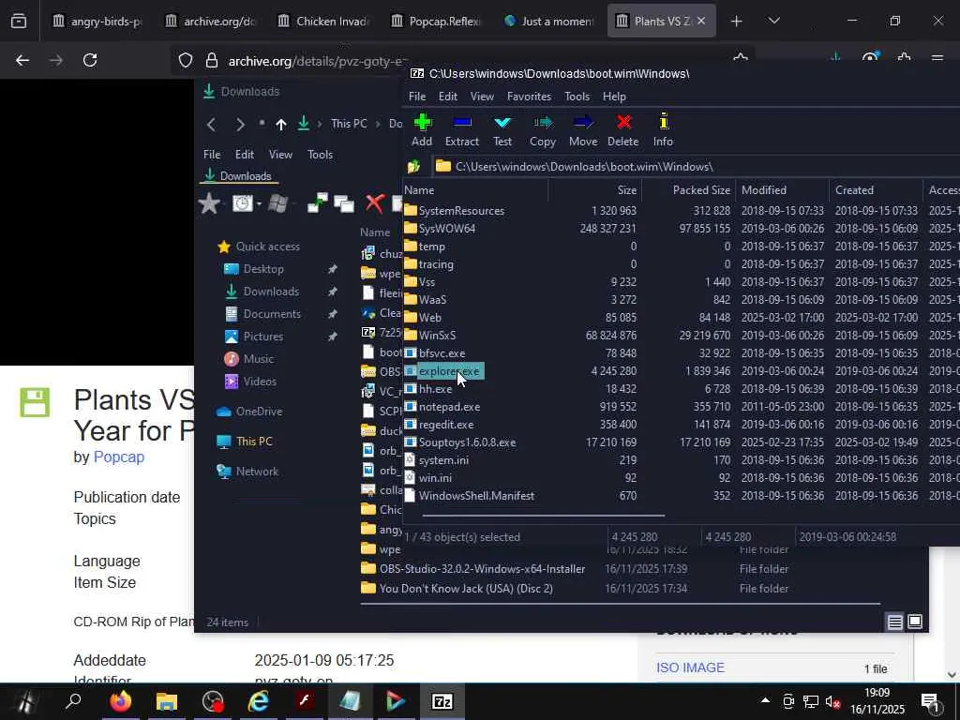Select OneDrive in the sidebar
Screen dimensions: 960x720
coord(249,412)
